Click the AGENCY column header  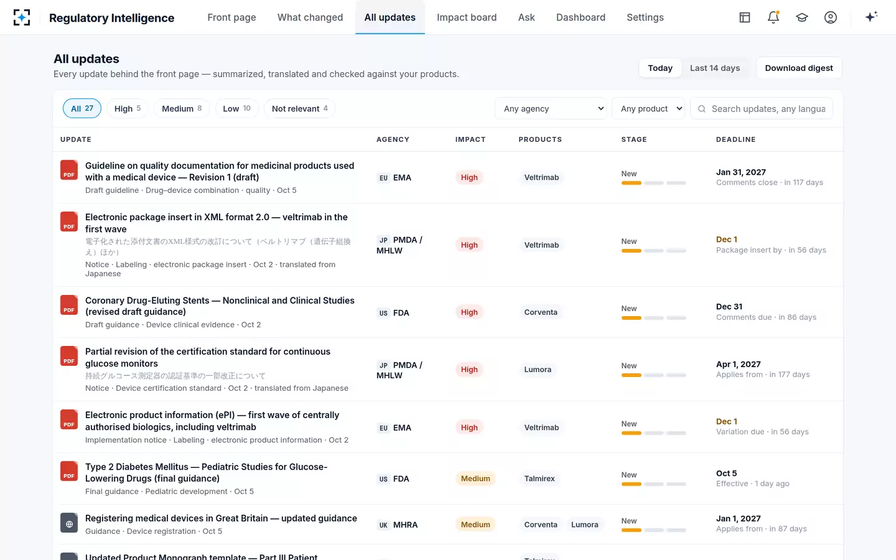[x=393, y=139]
